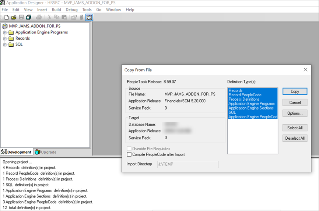Expand the Application Engine Programs folder
Image resolution: width=319 pixels, height=211 pixels.
pos(5,32)
